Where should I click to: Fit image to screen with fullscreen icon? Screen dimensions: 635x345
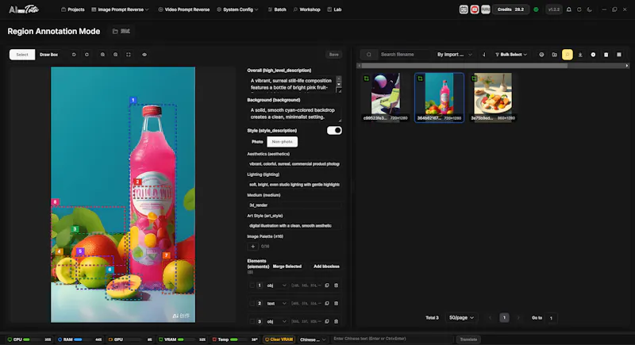(x=129, y=55)
